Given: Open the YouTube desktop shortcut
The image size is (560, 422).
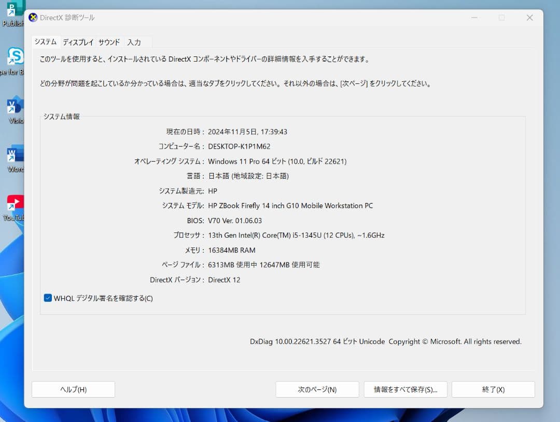Looking at the screenshot, I should click(x=14, y=202).
